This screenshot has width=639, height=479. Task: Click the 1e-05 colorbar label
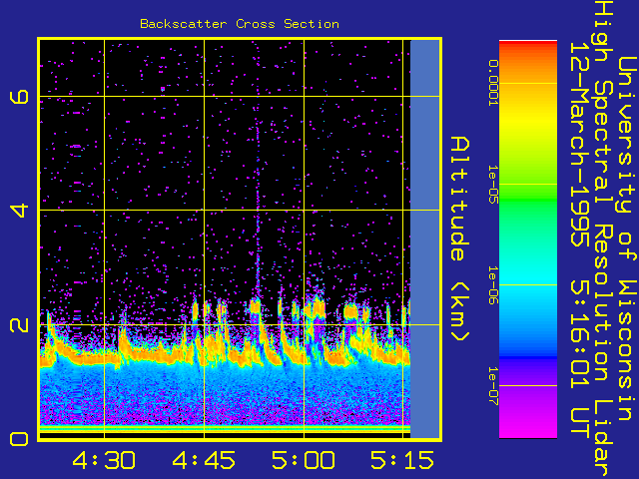coord(493,184)
